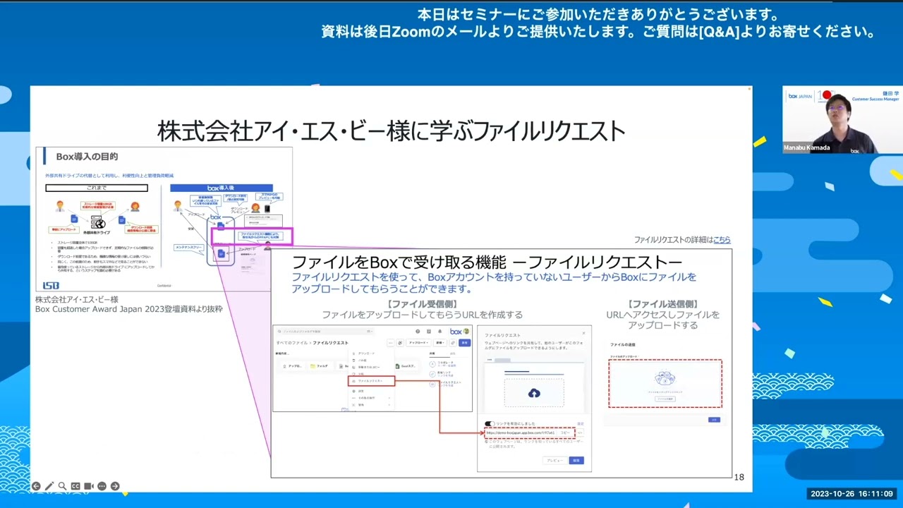Click the コピー button next to the URL

click(565, 433)
